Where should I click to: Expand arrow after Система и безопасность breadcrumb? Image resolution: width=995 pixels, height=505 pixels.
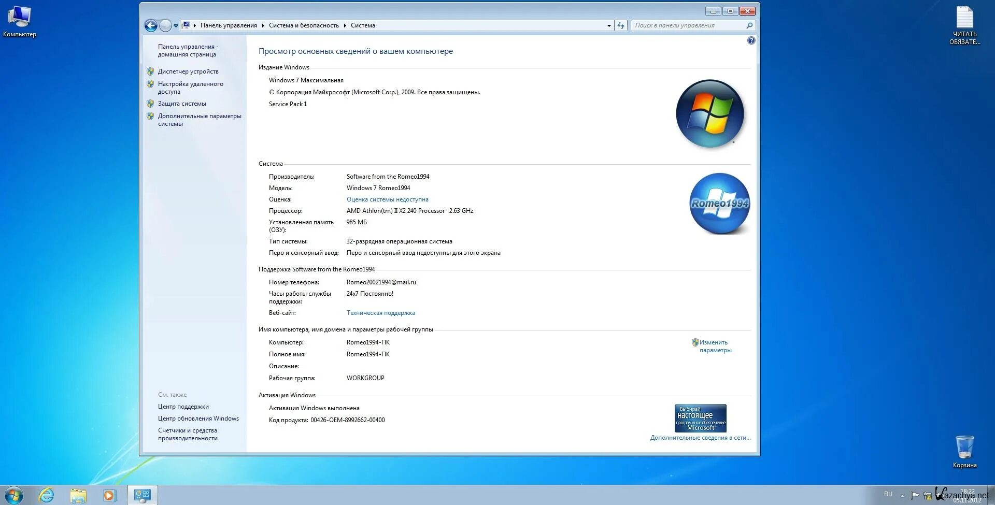pyautogui.click(x=345, y=25)
